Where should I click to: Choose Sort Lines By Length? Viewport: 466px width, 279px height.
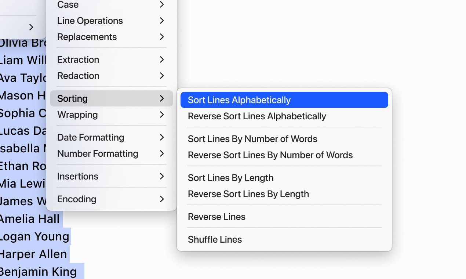pos(284,178)
